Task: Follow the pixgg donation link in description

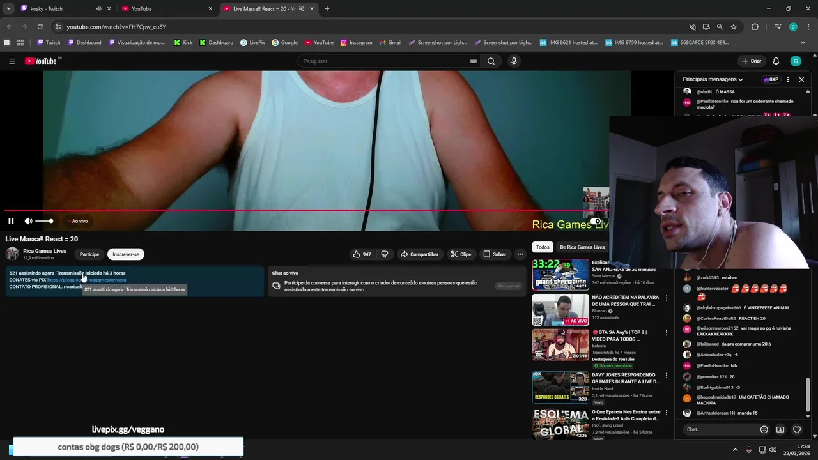Action: pos(87,280)
